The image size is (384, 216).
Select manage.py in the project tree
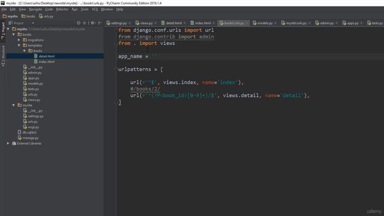click(28, 138)
